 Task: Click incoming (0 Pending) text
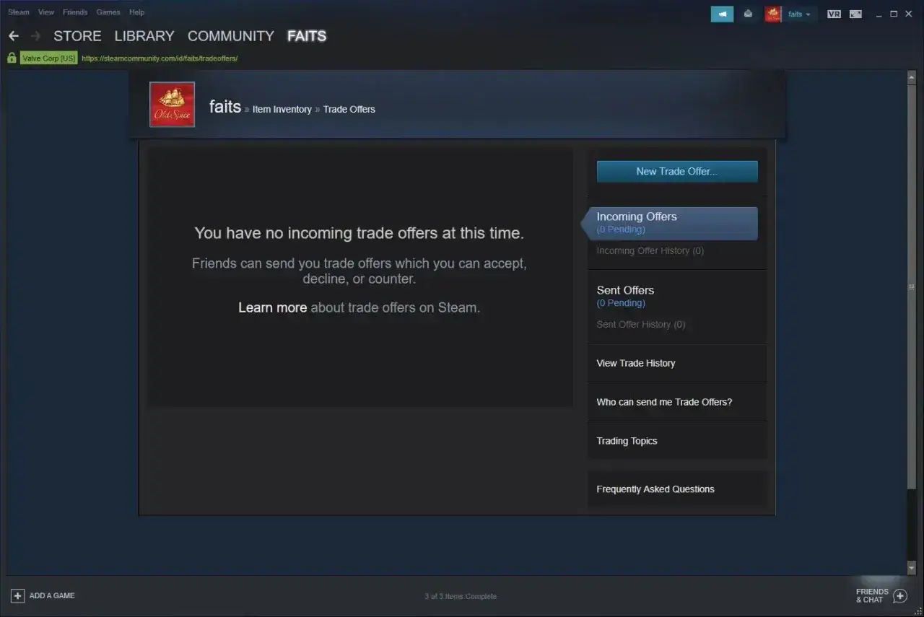pos(621,229)
